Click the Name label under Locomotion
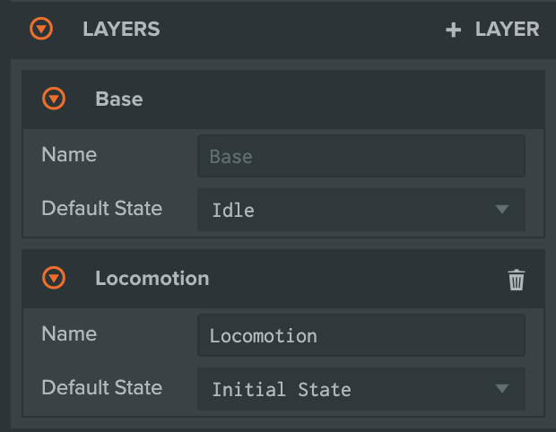 (69, 333)
